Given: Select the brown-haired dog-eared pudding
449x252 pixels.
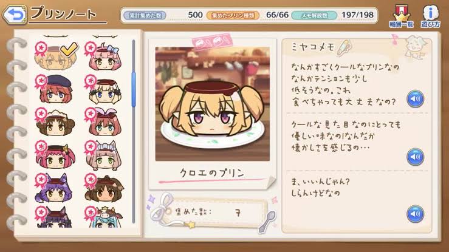Looking at the screenshot, I should 105,188.
